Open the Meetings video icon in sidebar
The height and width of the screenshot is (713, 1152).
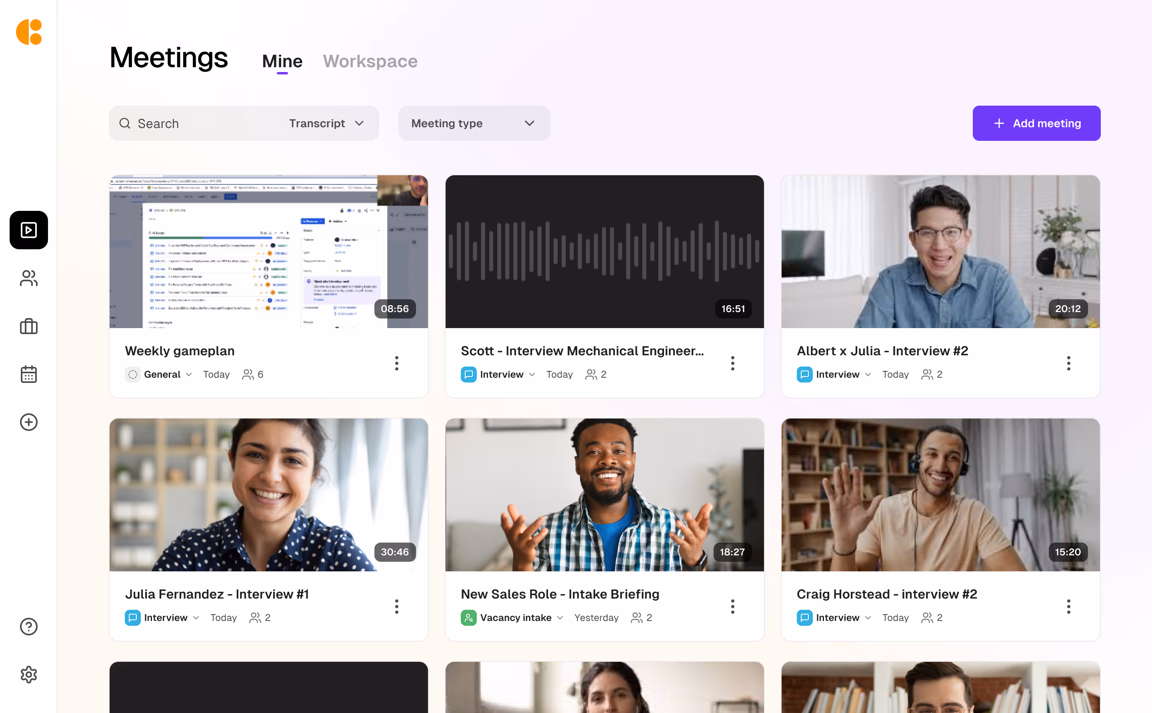point(29,230)
